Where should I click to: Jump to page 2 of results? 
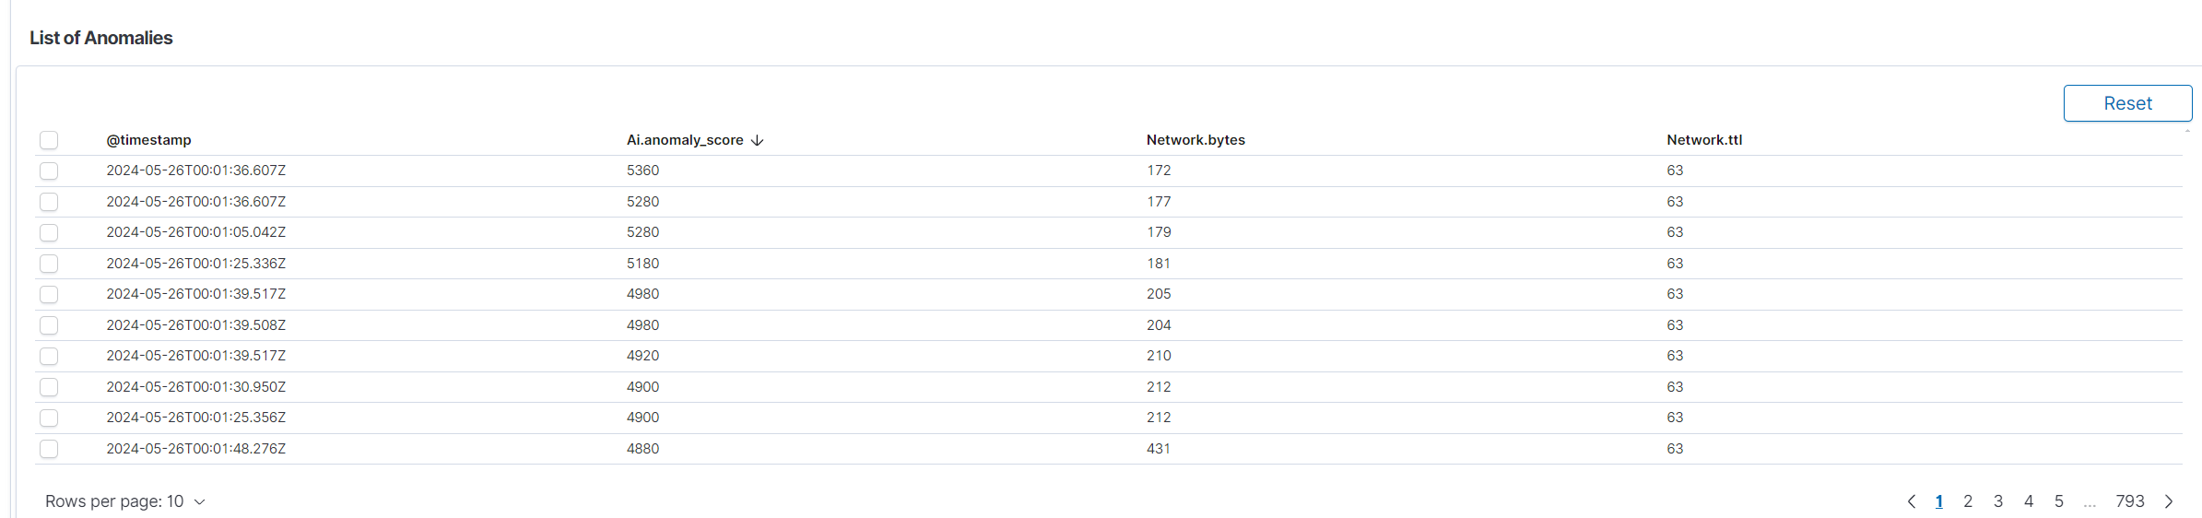click(x=1968, y=501)
